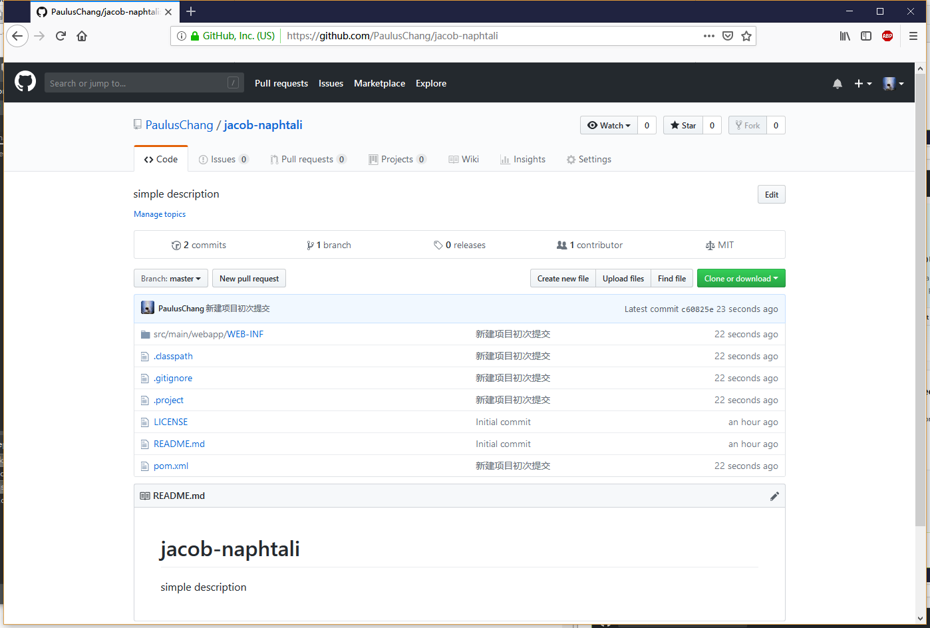
Task: Open the pom.xml file
Action: [x=171, y=466]
